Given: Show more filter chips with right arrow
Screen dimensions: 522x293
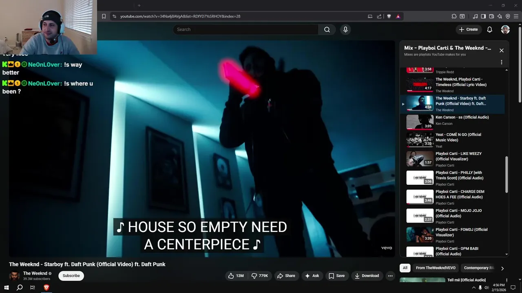Looking at the screenshot, I should pos(502,268).
